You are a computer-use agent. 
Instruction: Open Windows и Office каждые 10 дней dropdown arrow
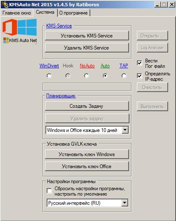click(125, 130)
